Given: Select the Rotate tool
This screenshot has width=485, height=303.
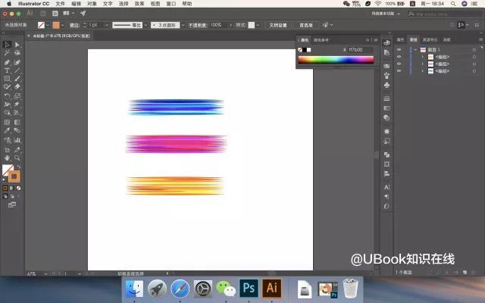Looking at the screenshot, I should 7,96.
